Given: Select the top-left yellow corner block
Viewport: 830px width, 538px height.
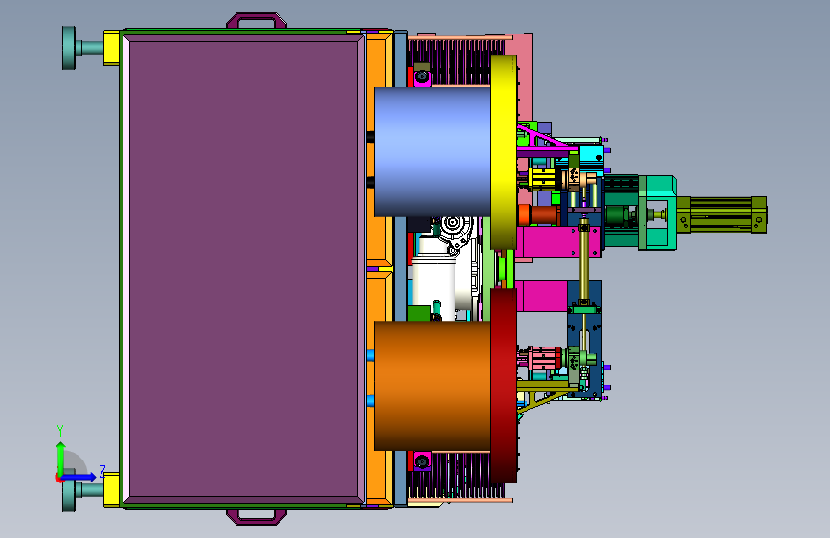Looking at the screenshot, I should (x=111, y=48).
